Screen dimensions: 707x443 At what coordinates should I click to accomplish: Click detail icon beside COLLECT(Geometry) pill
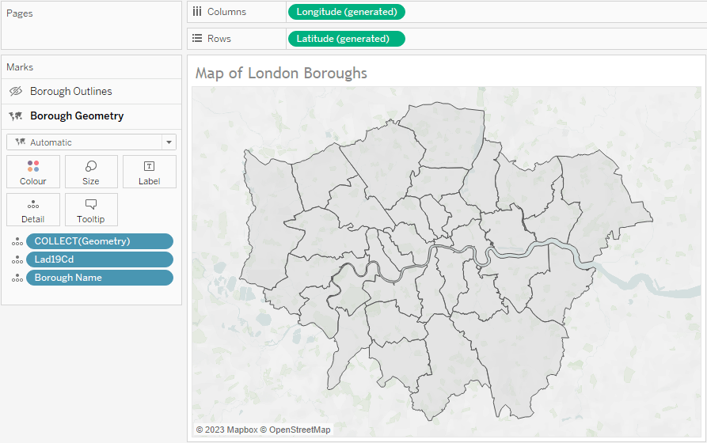coord(17,242)
